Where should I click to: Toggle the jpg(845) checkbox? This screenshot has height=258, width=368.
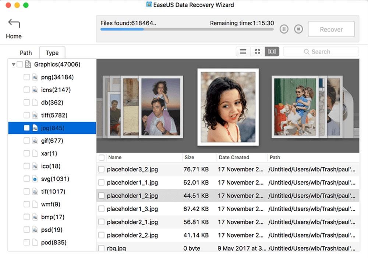click(27, 128)
